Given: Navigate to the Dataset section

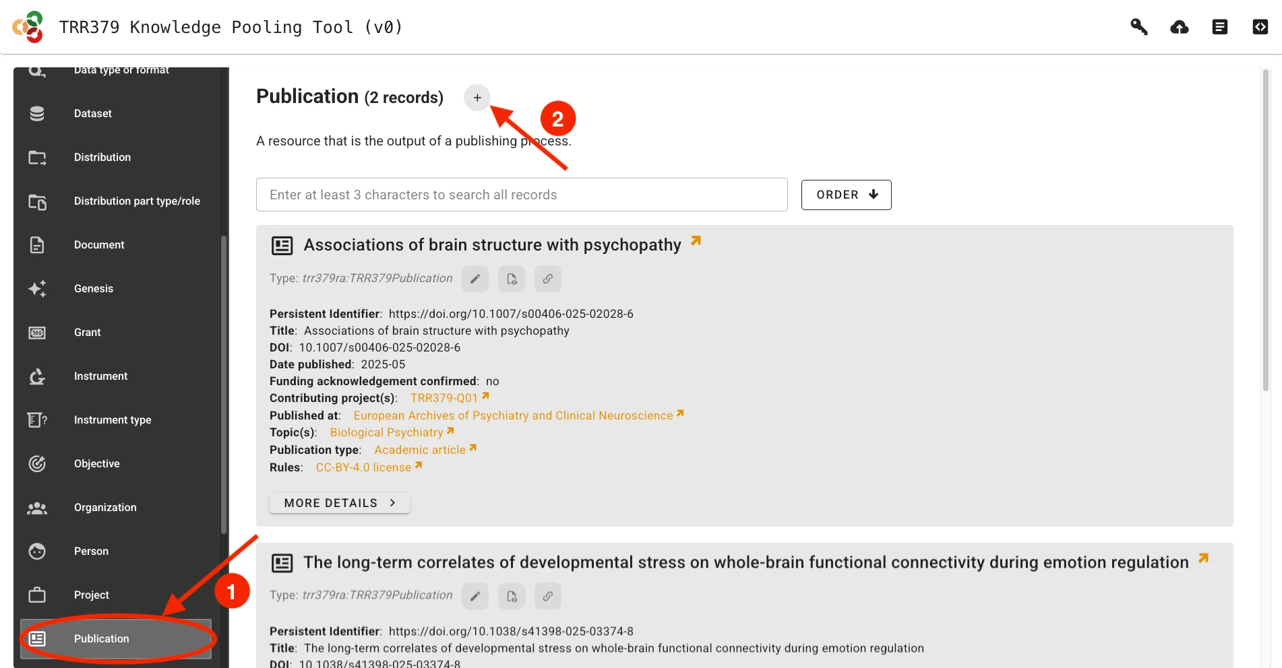Looking at the screenshot, I should tap(93, 113).
